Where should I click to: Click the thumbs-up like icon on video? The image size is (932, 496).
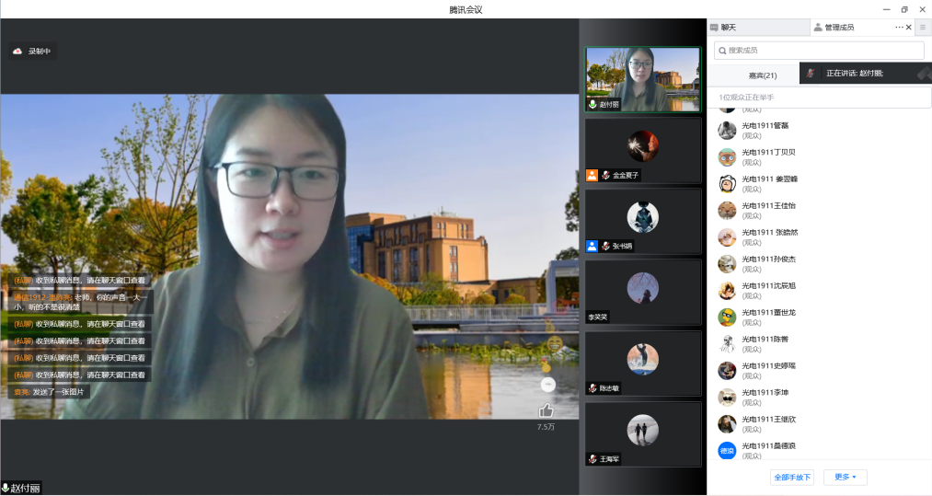click(546, 410)
